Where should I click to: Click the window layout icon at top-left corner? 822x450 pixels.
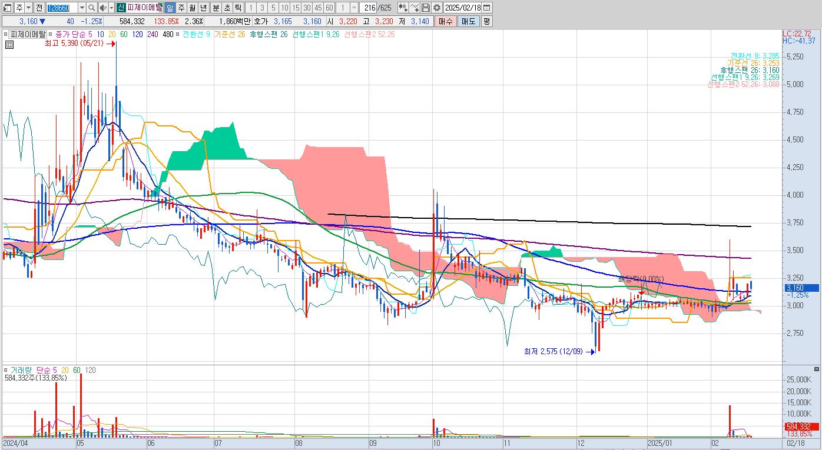tap(8, 8)
